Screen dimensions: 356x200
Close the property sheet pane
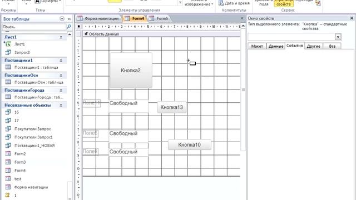pos(352,18)
